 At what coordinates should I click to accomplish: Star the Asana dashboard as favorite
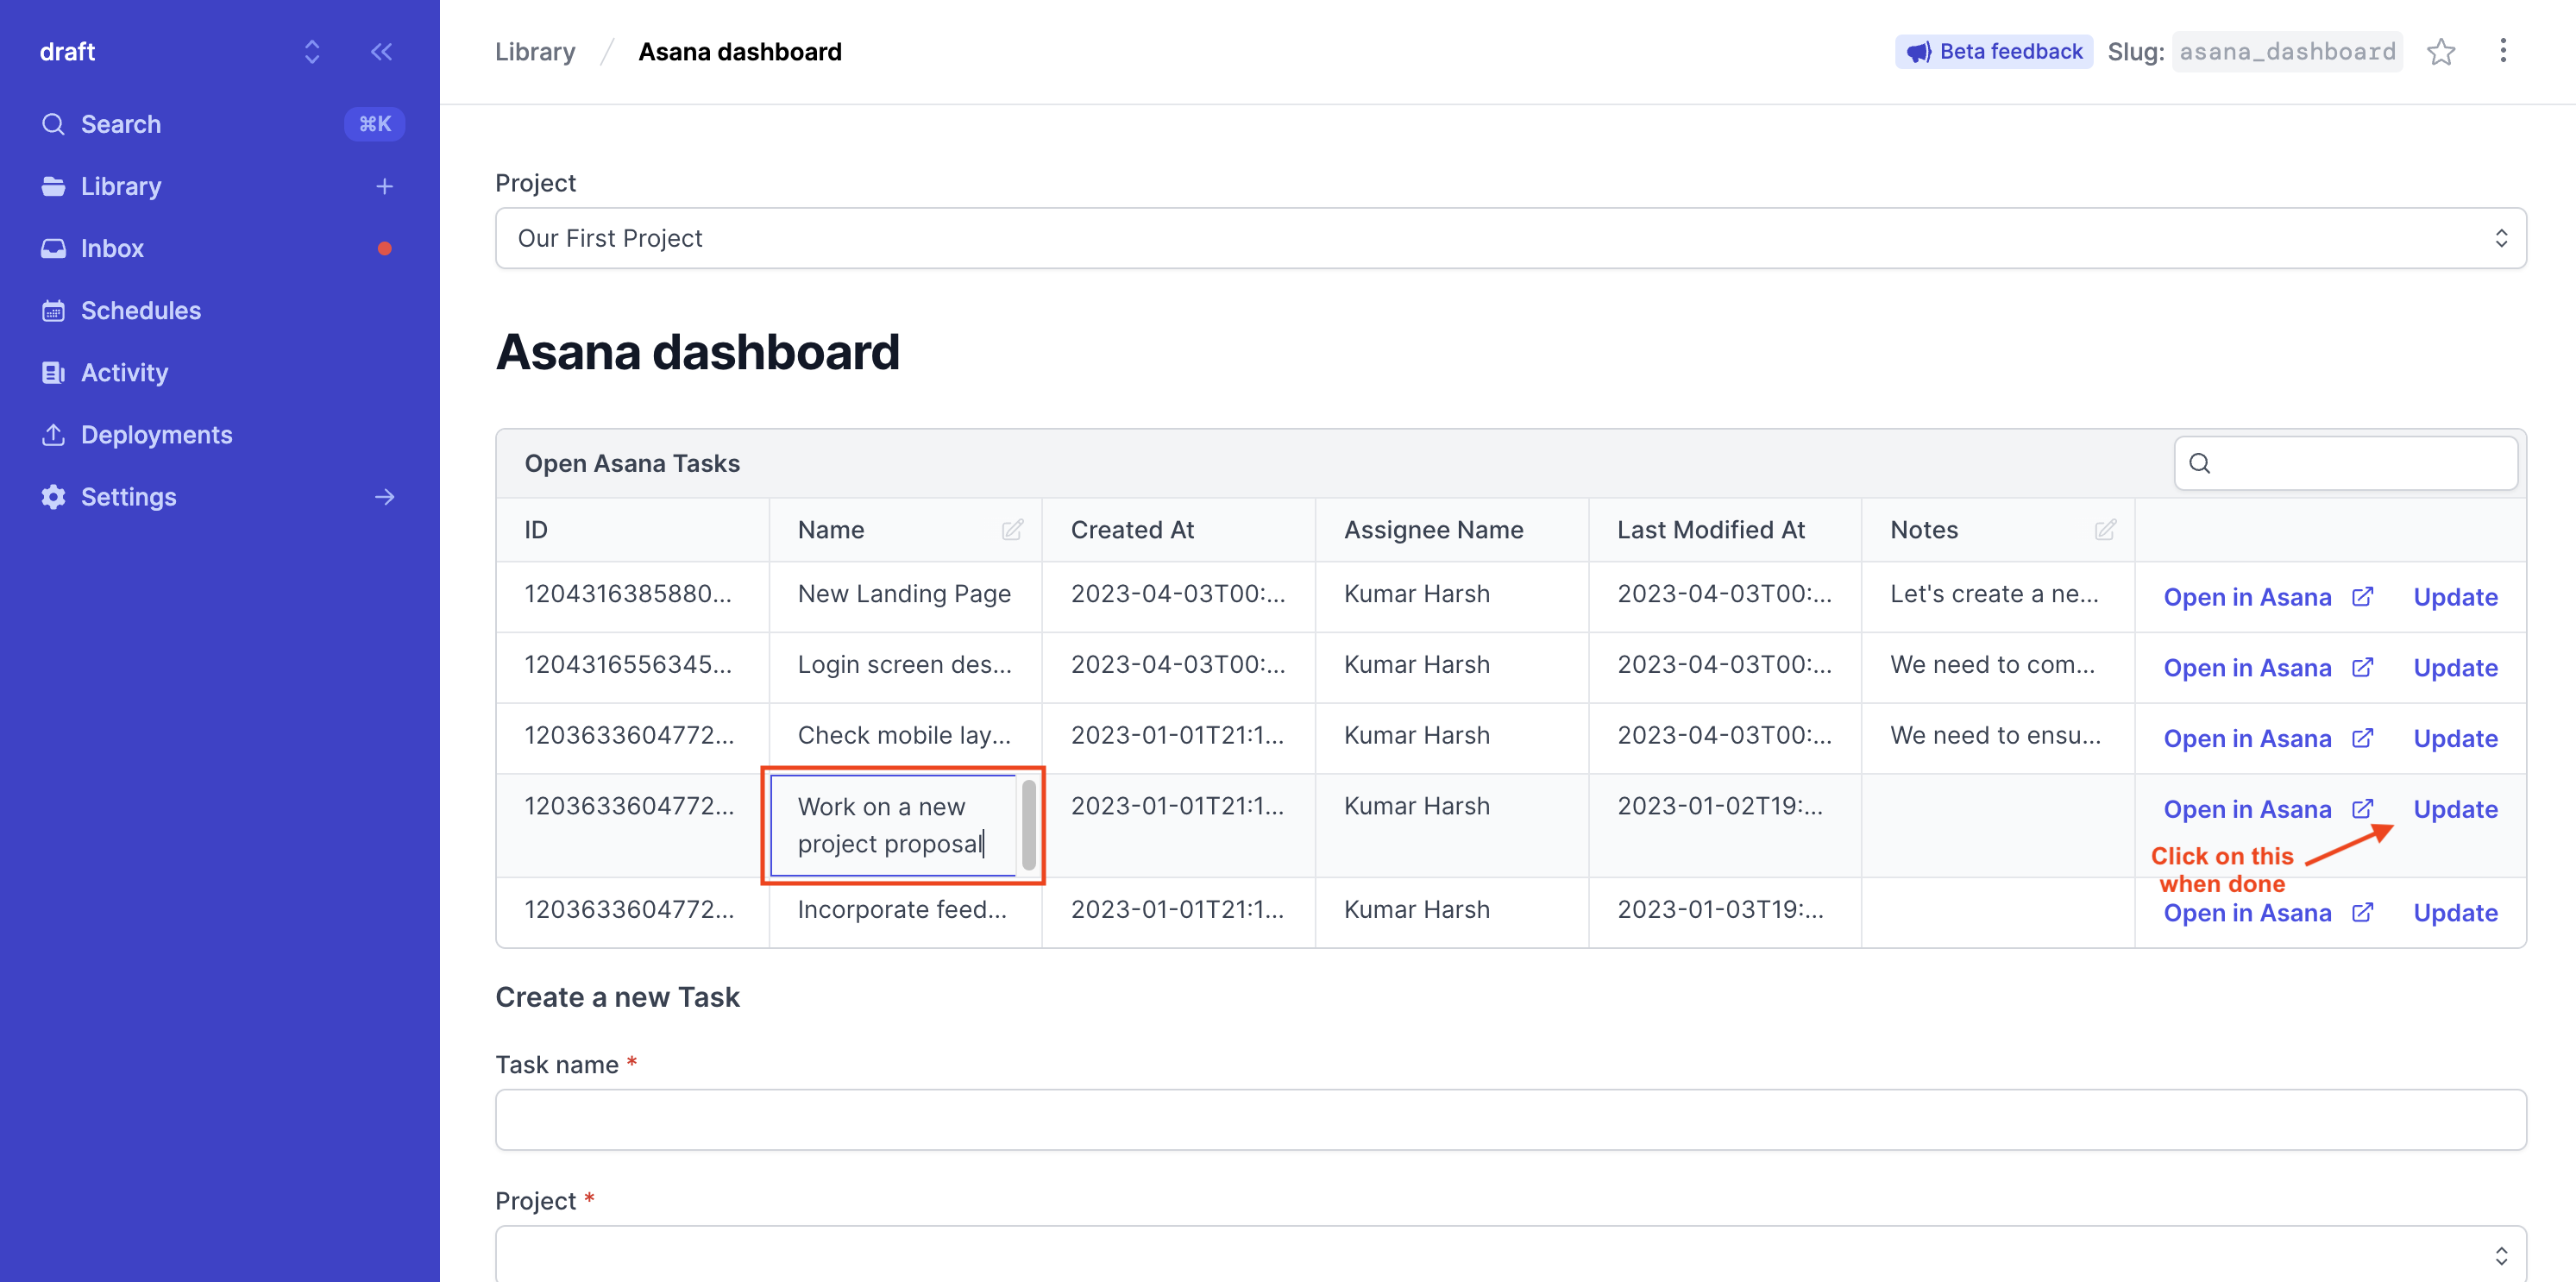[2441, 52]
